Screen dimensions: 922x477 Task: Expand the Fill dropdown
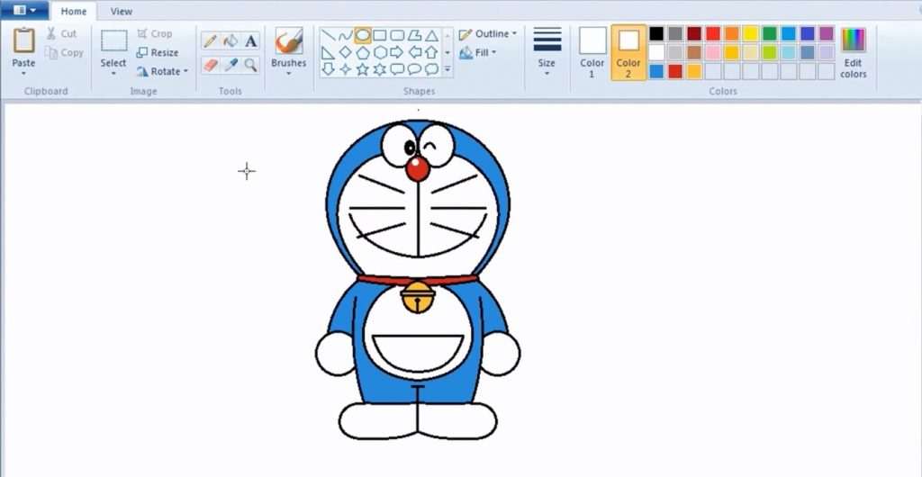pos(479,53)
